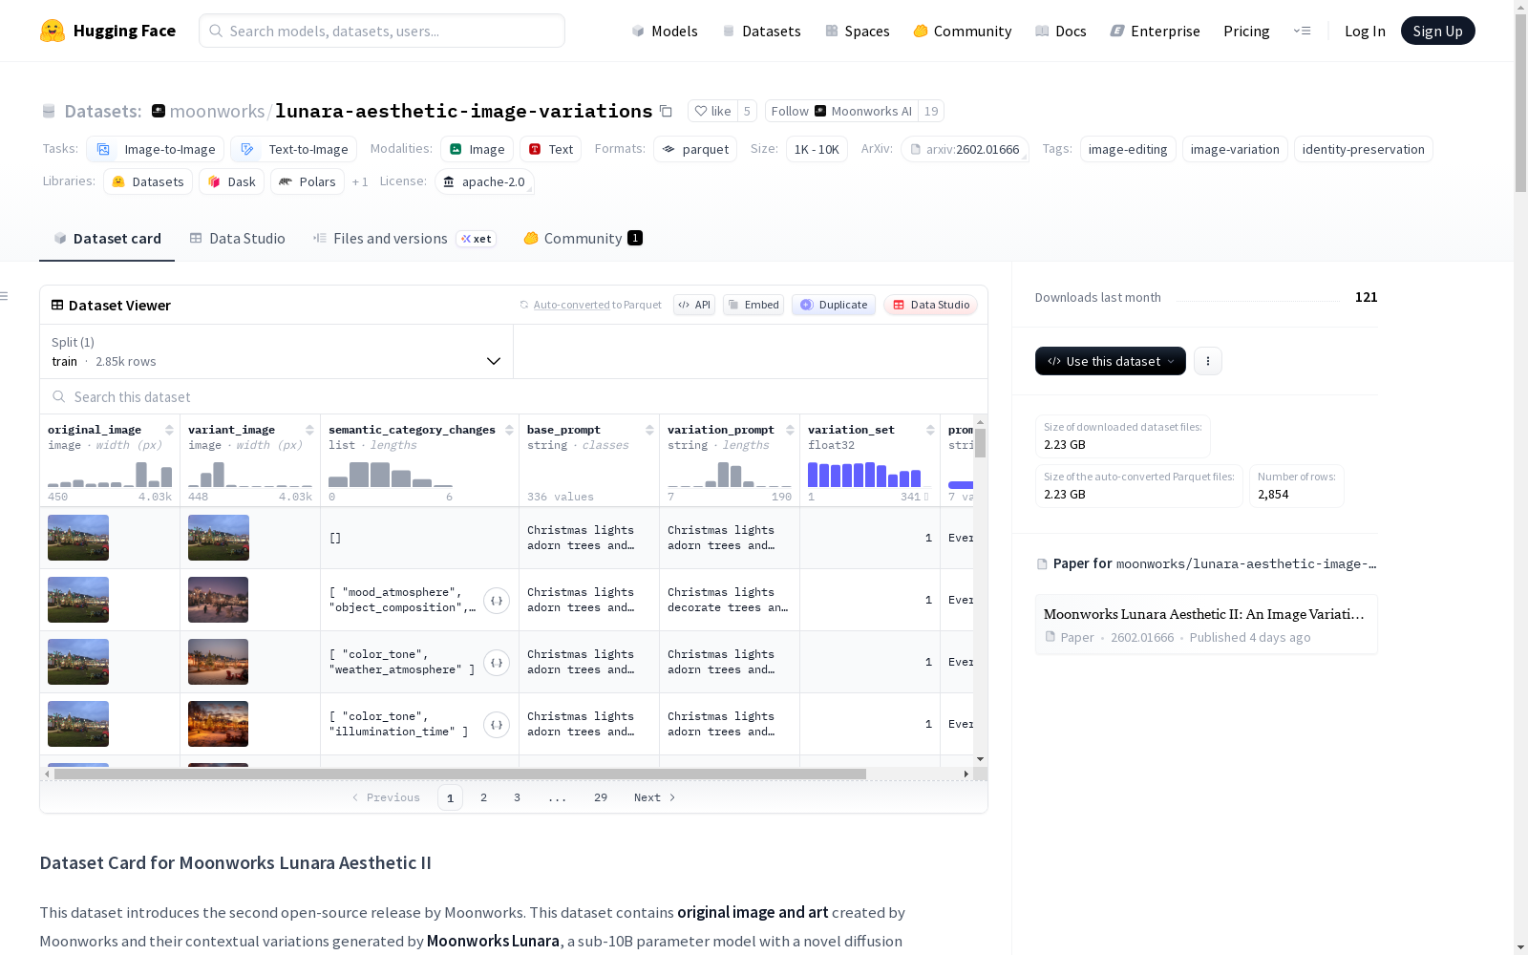Open the Docs nav item

pos(1061,31)
